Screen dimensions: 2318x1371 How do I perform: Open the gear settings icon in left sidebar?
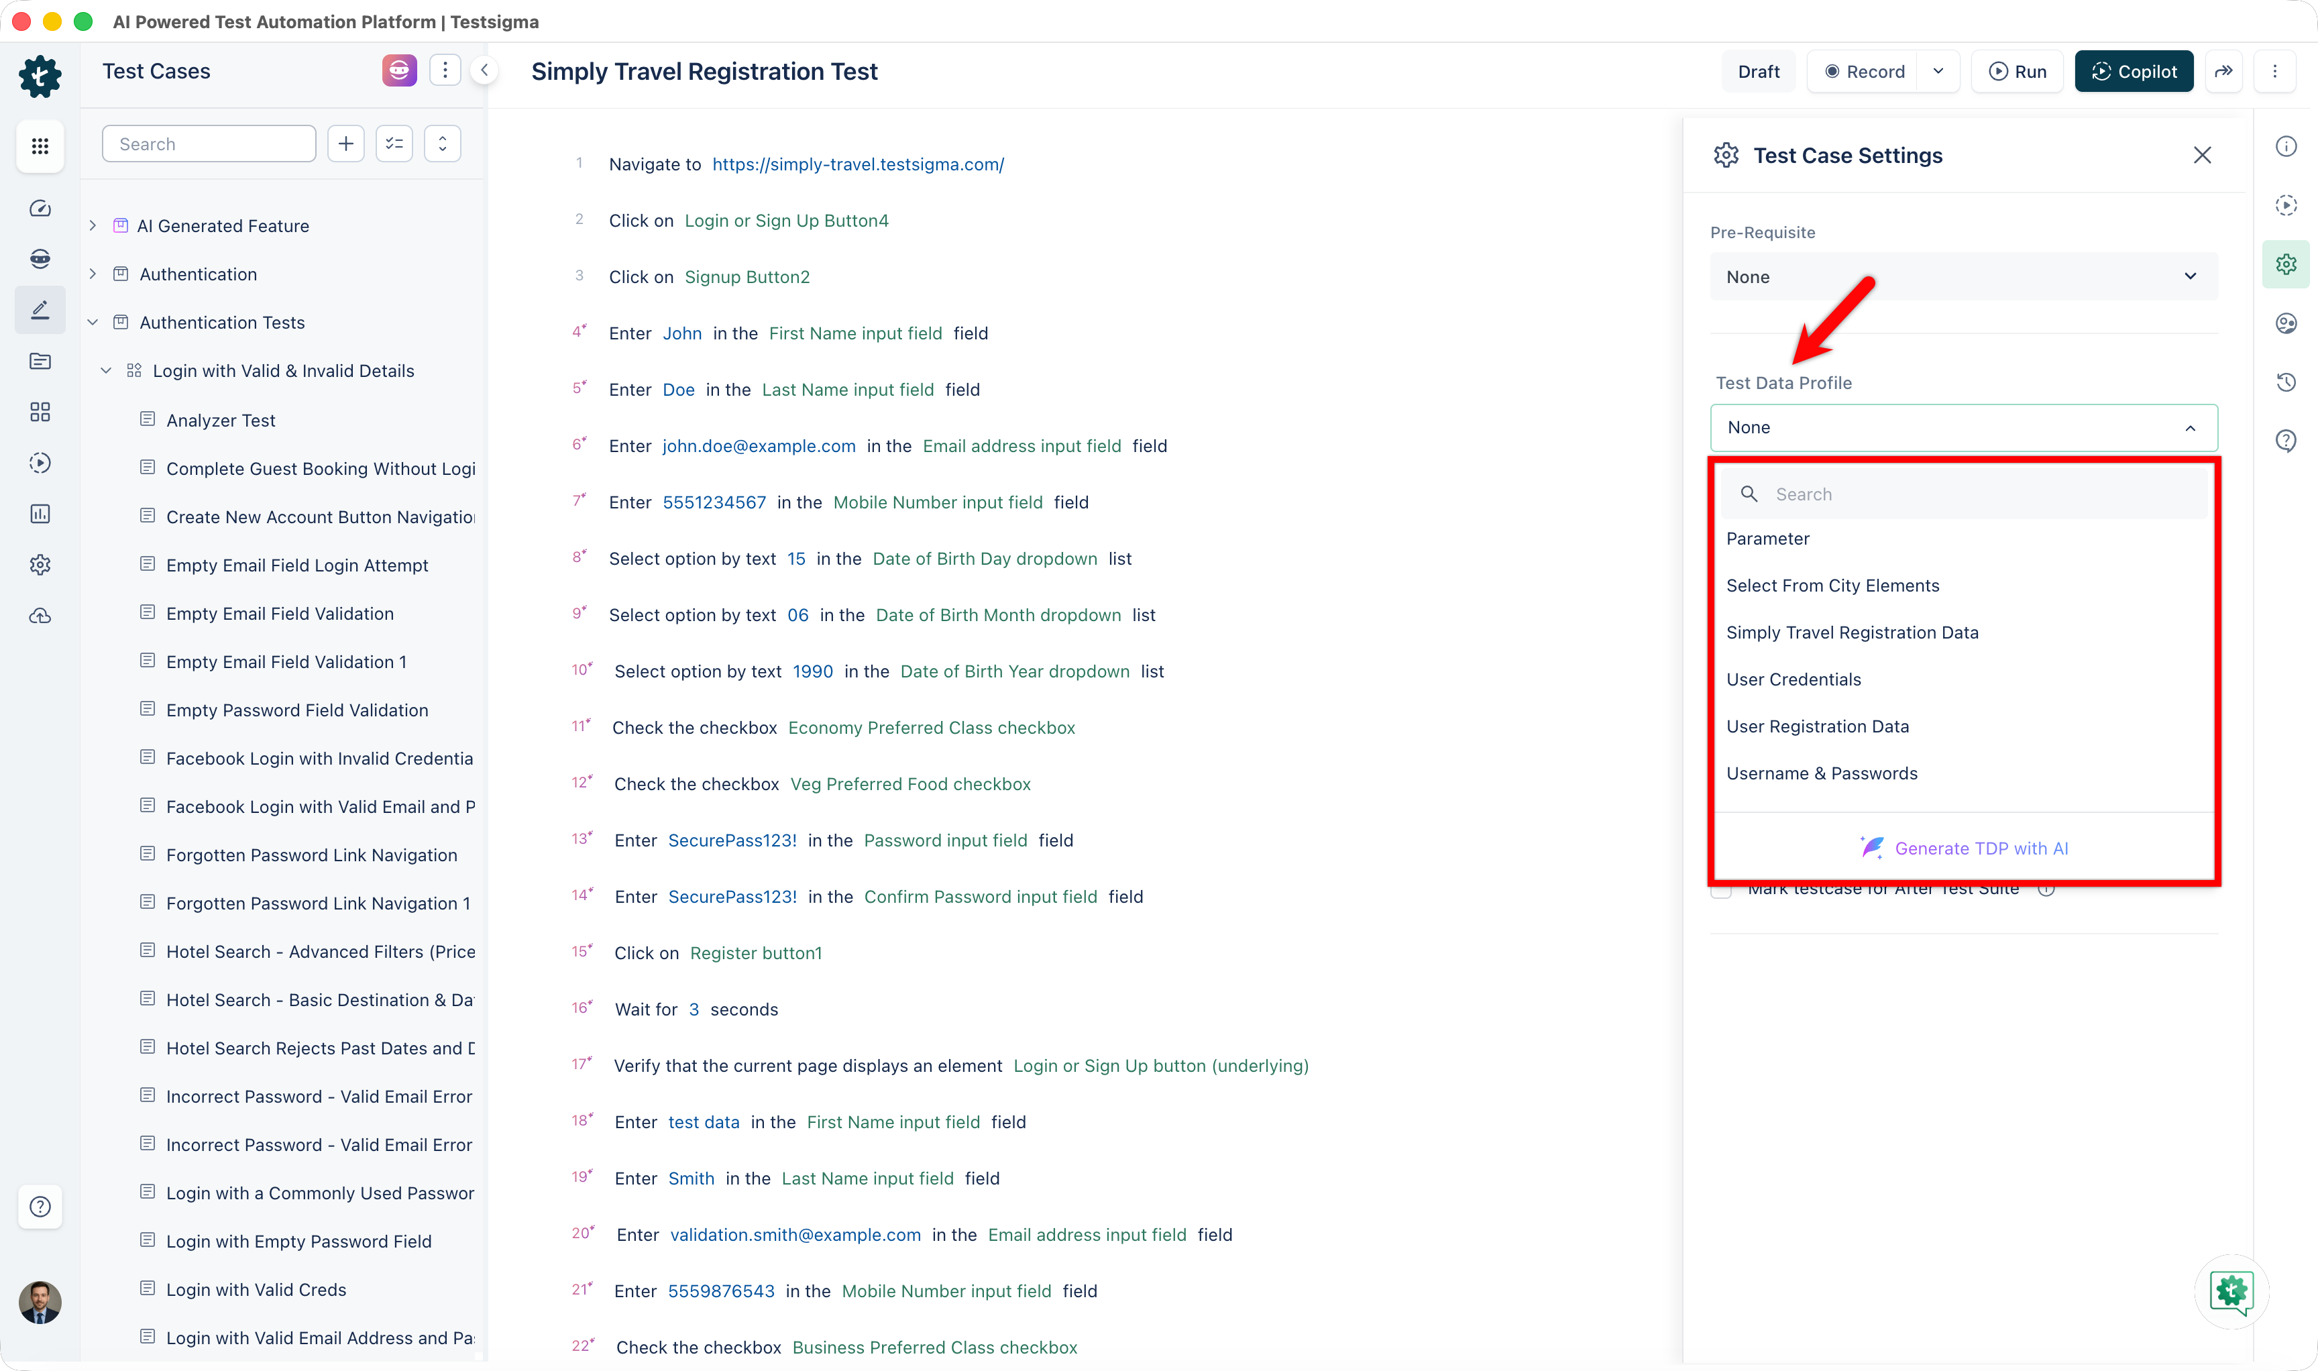40,565
